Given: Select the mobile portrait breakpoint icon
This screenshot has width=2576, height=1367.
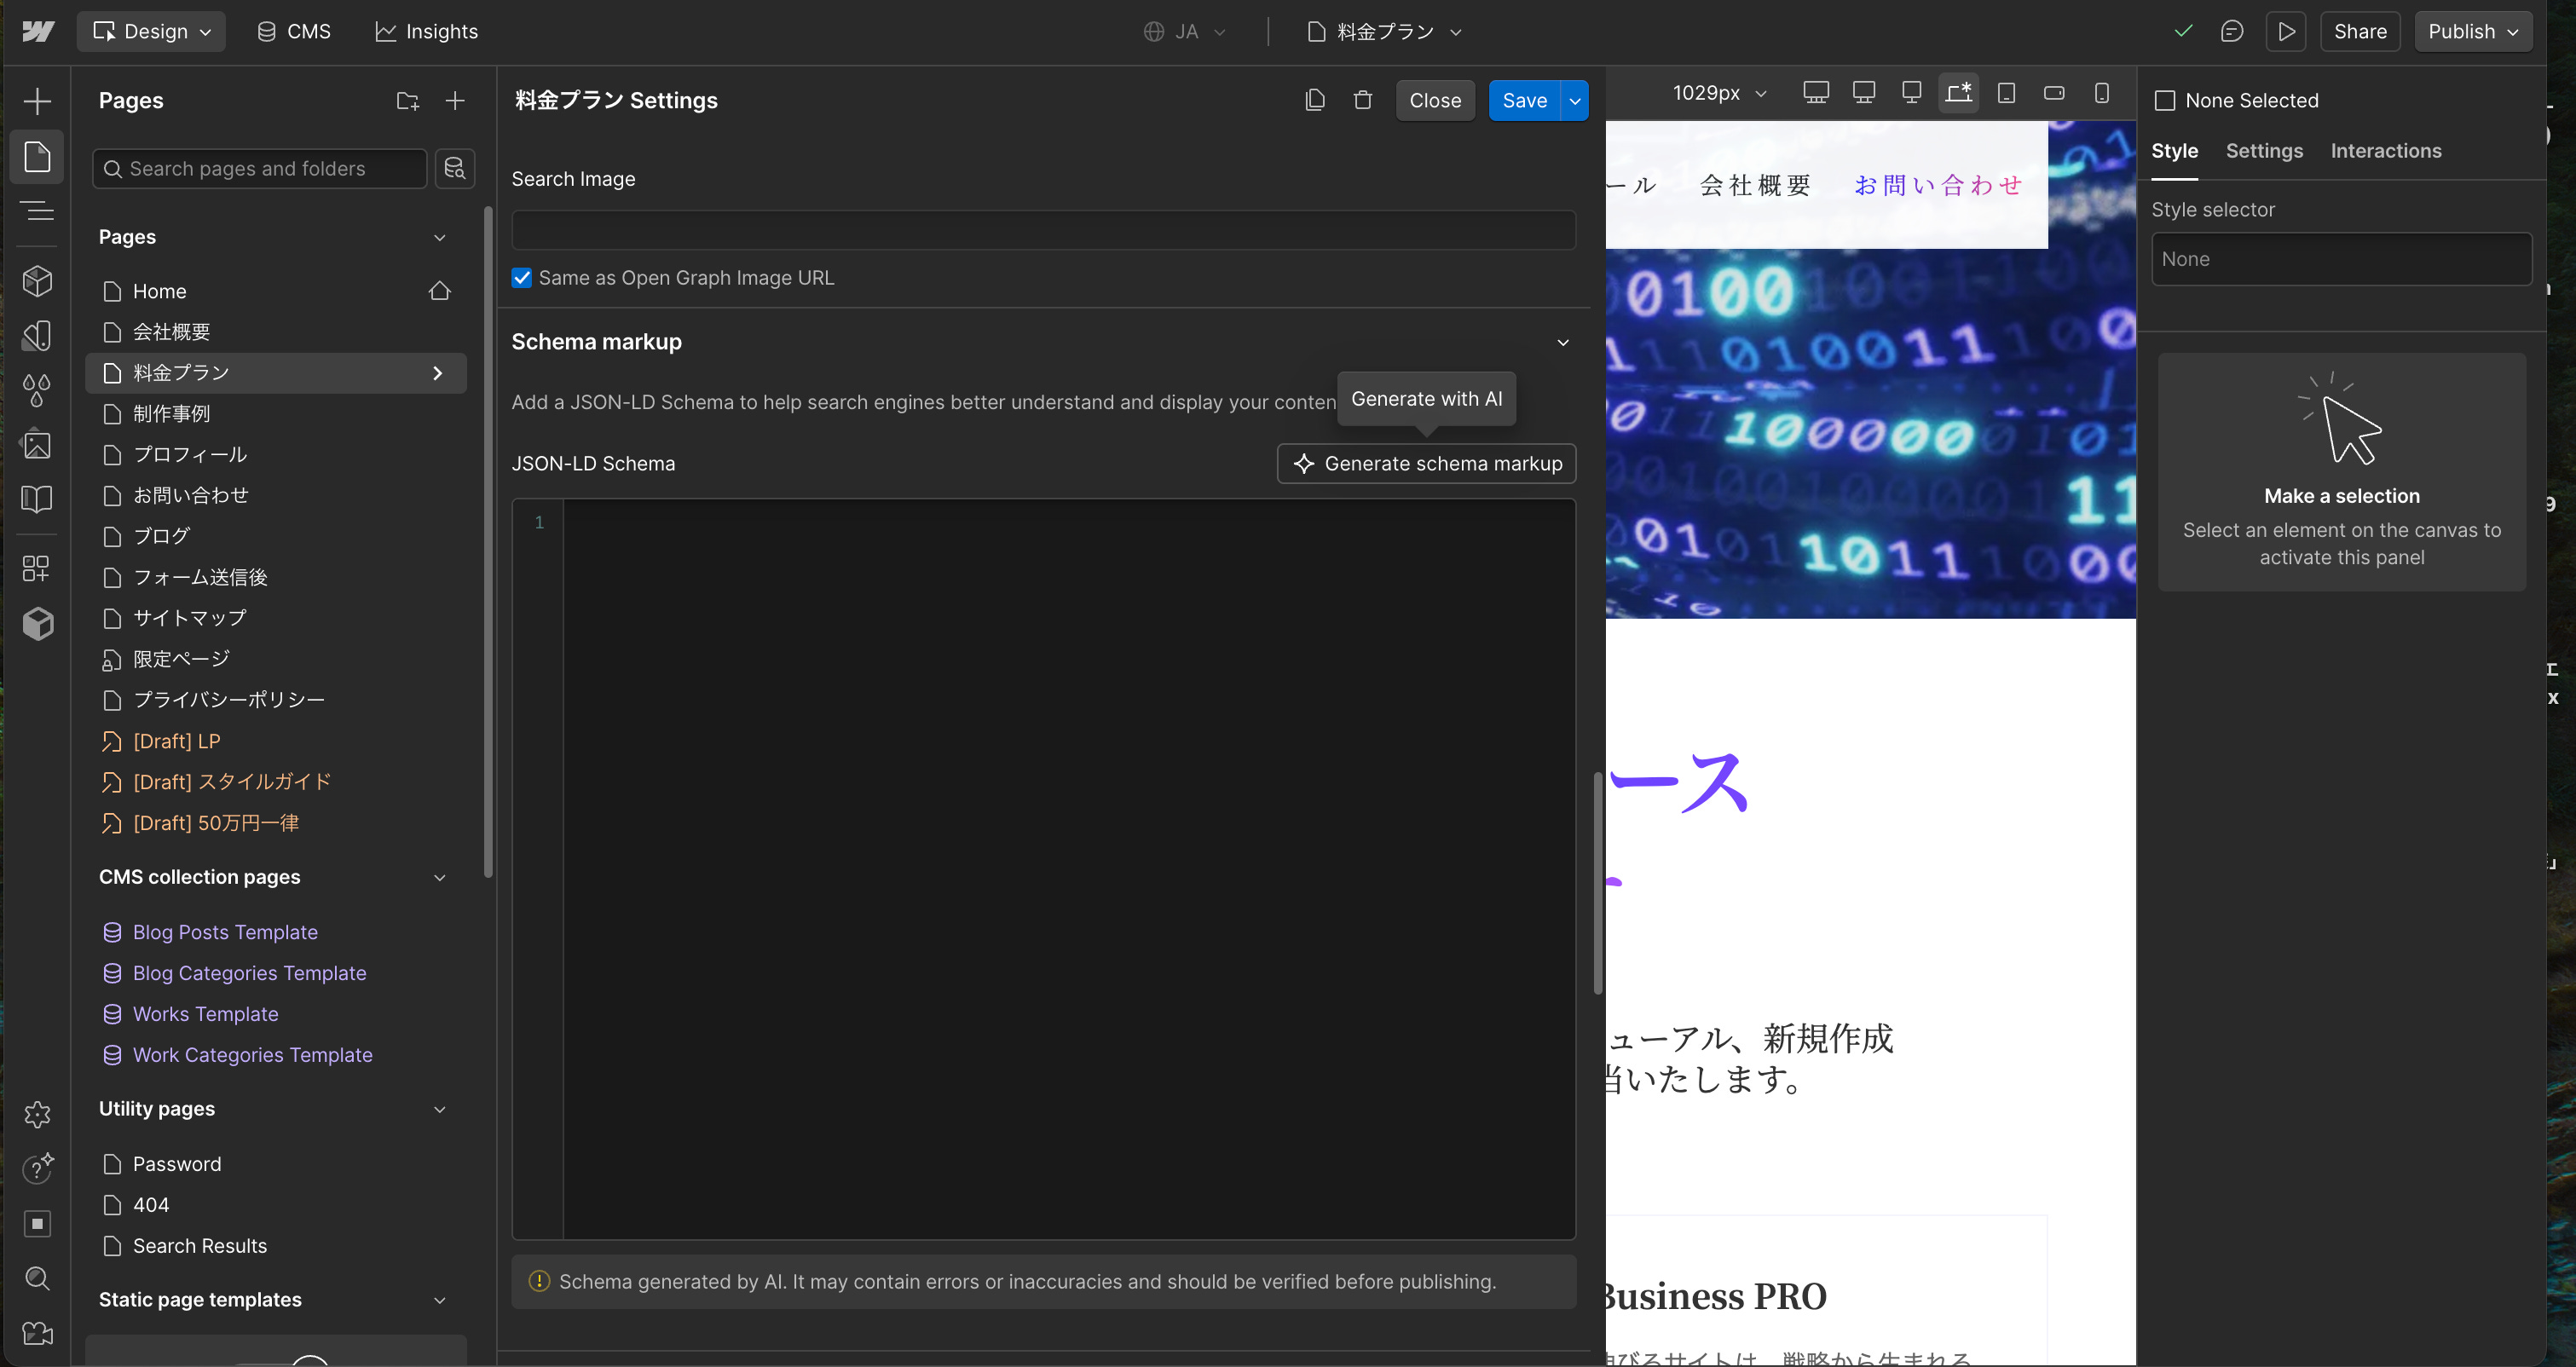Looking at the screenshot, I should coord(2102,93).
